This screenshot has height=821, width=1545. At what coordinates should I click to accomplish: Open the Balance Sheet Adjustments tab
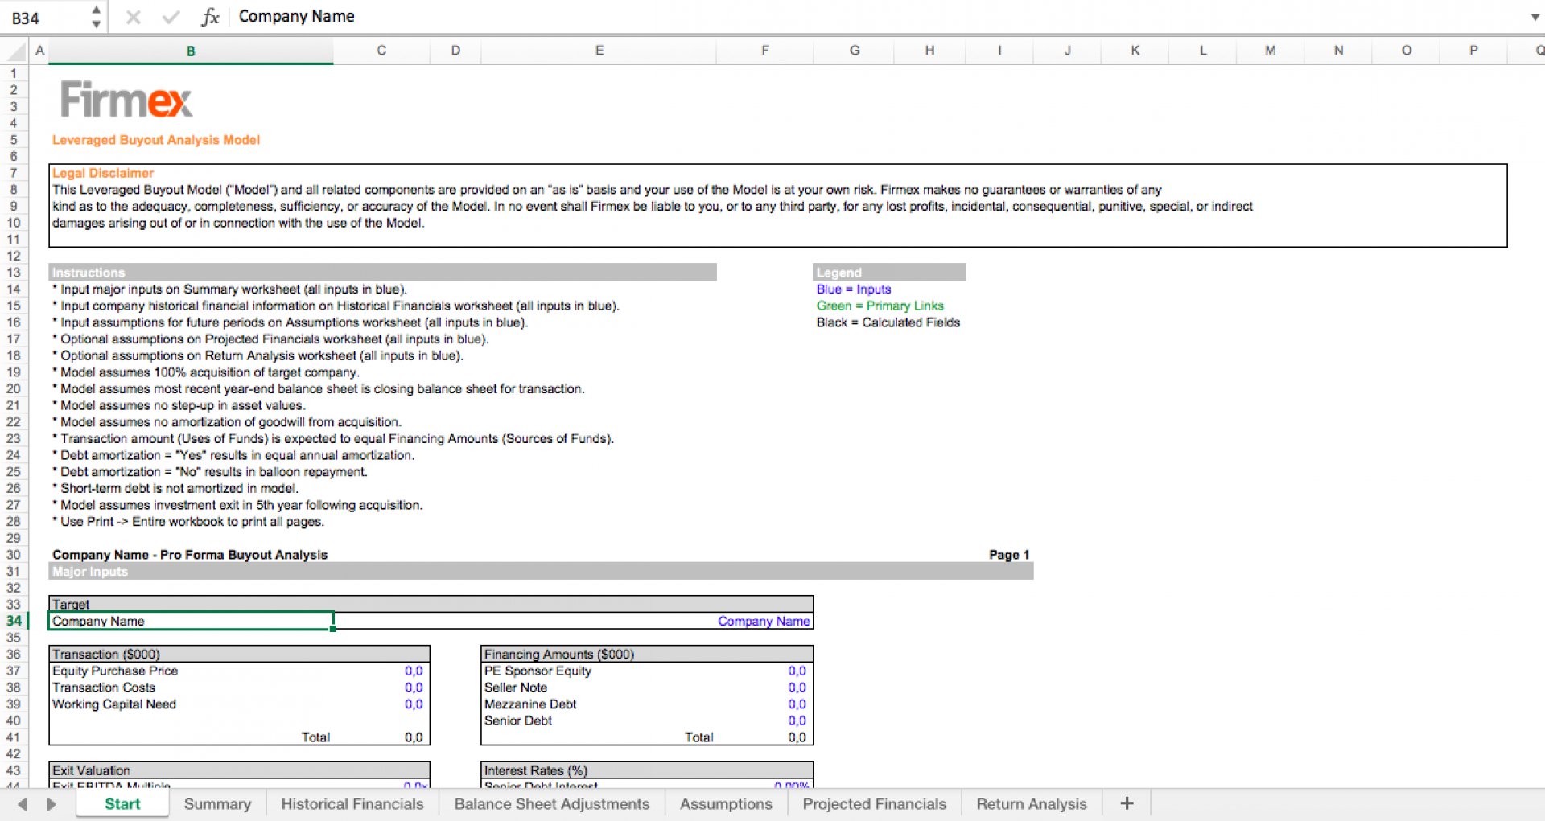point(551,803)
